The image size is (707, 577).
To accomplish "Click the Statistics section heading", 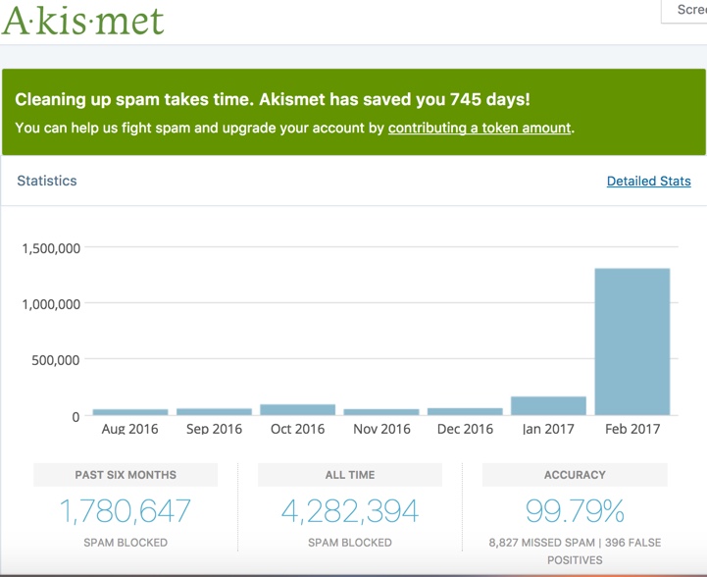I will coord(47,182).
